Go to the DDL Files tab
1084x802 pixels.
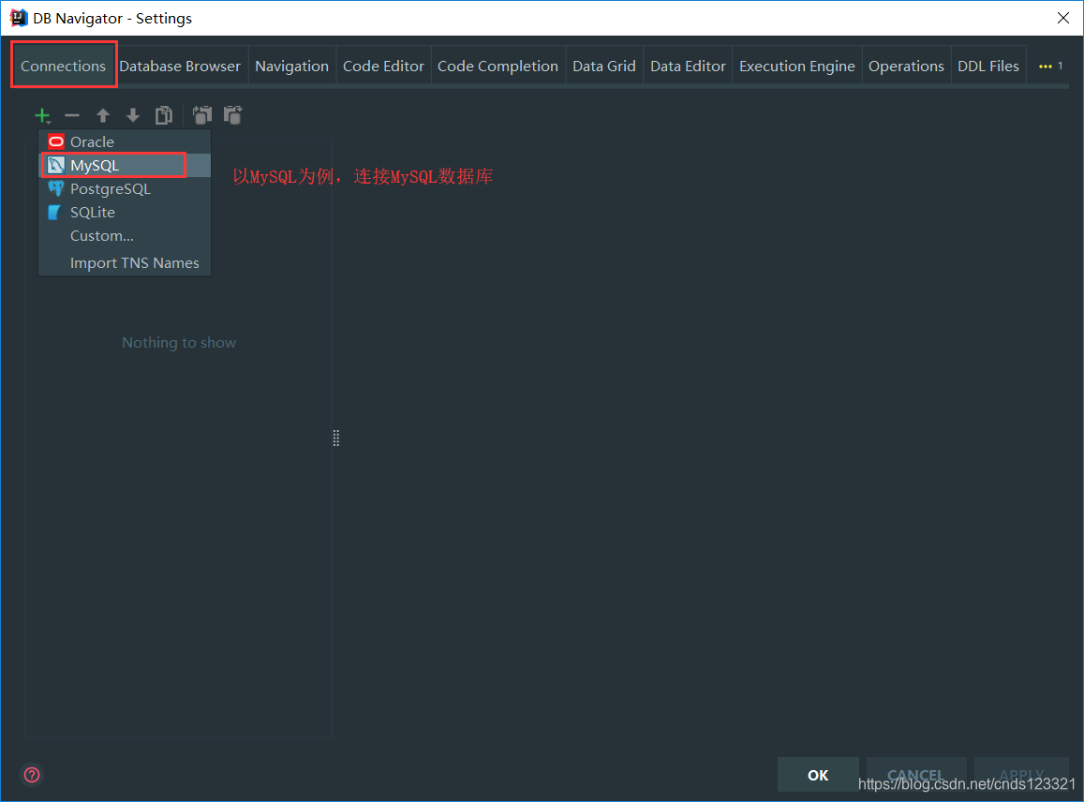(x=988, y=66)
